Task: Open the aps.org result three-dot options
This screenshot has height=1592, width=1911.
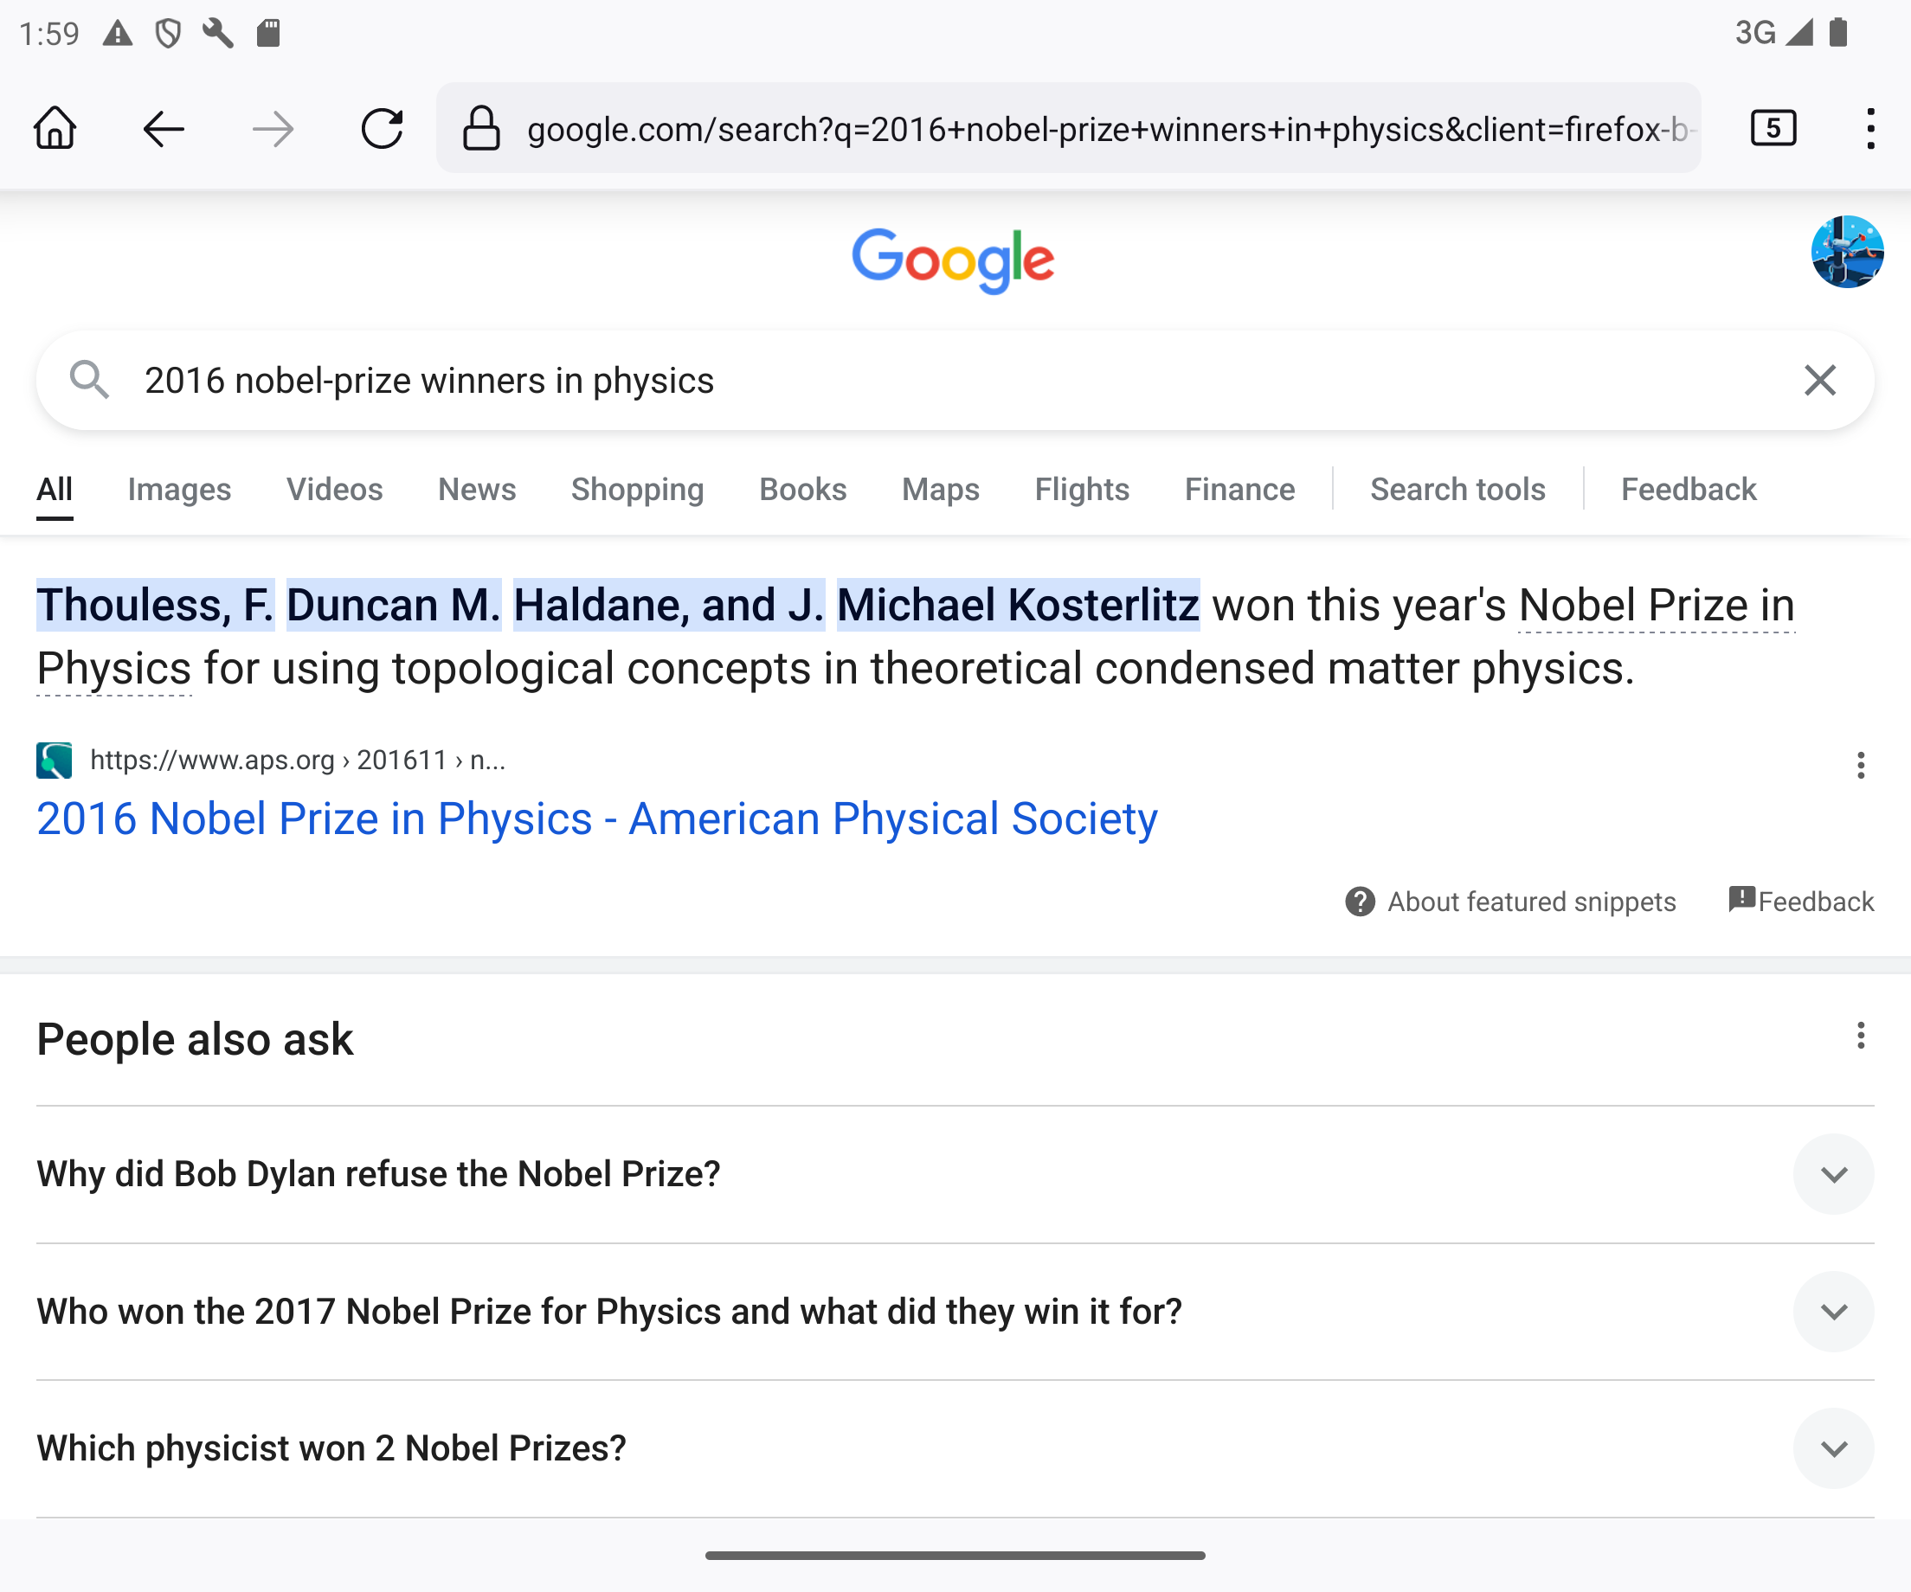Action: 1861,765
